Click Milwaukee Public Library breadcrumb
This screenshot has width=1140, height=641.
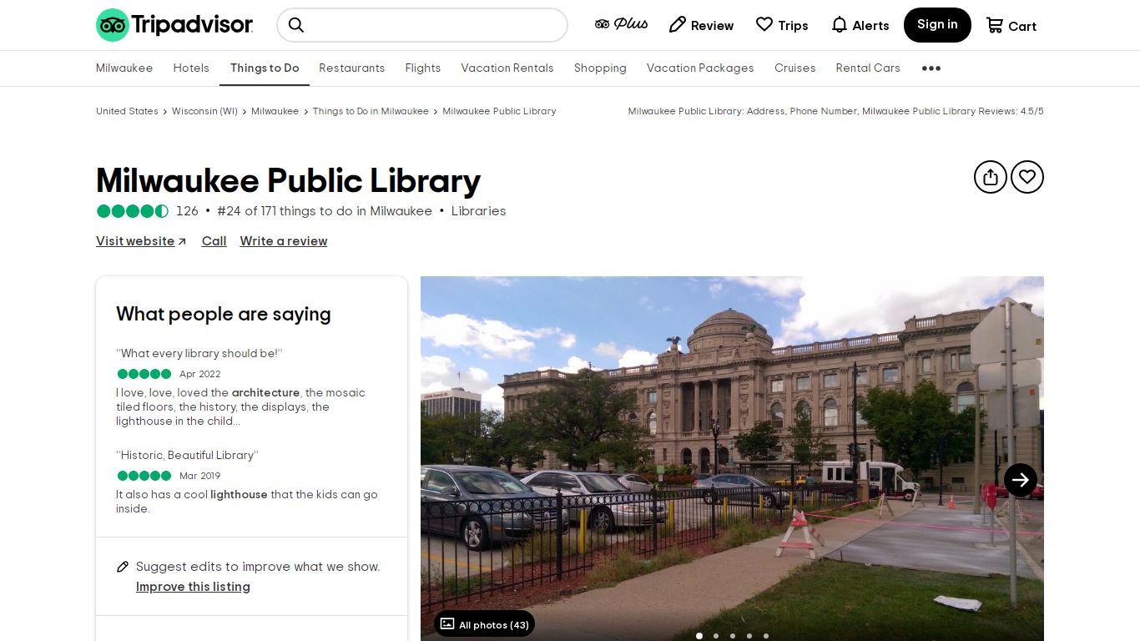click(499, 111)
